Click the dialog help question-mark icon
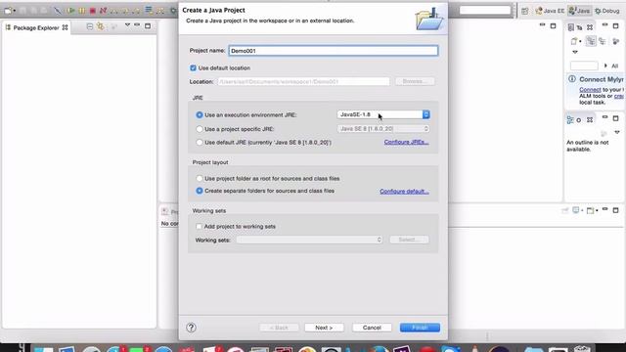 [x=192, y=328]
